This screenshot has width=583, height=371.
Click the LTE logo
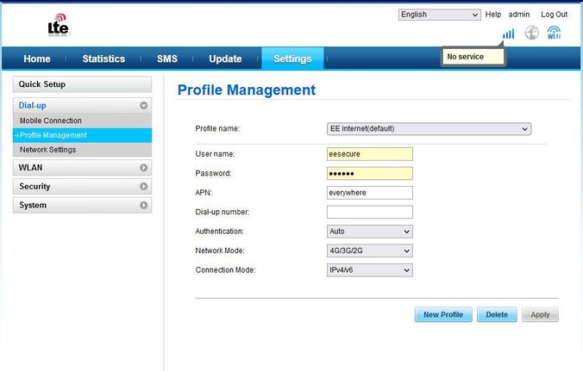pos(58,25)
